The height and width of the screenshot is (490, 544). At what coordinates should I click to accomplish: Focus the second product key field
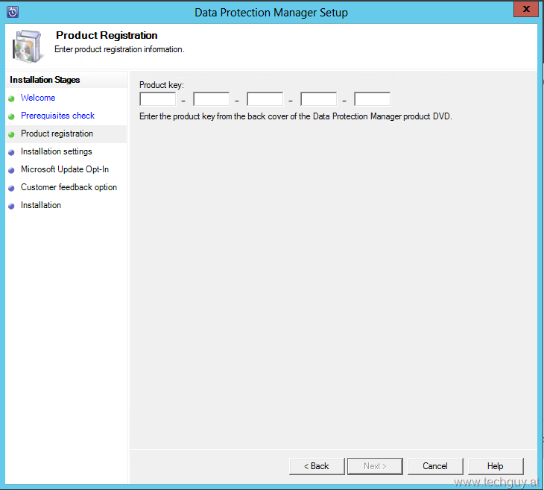coord(212,99)
